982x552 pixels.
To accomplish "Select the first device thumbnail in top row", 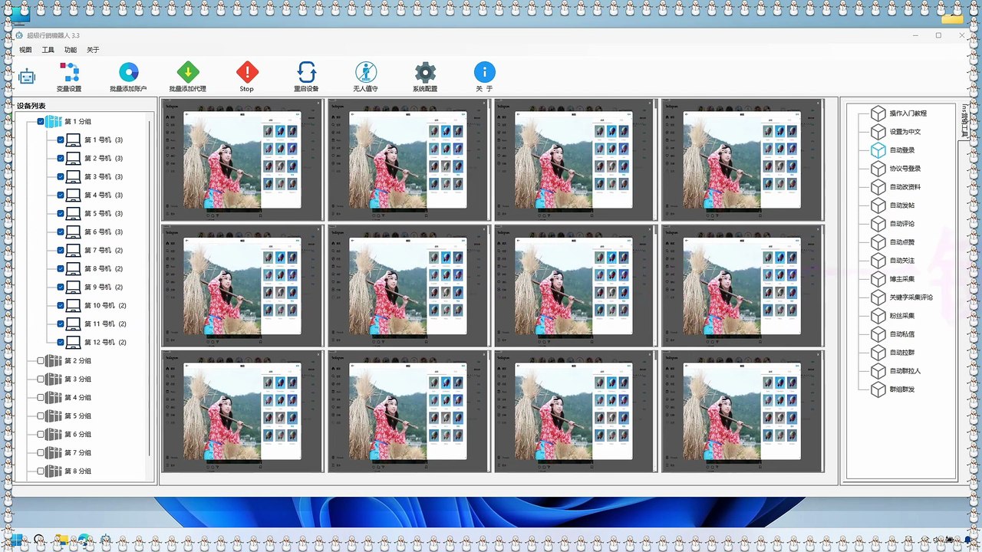I will pyautogui.click(x=242, y=159).
